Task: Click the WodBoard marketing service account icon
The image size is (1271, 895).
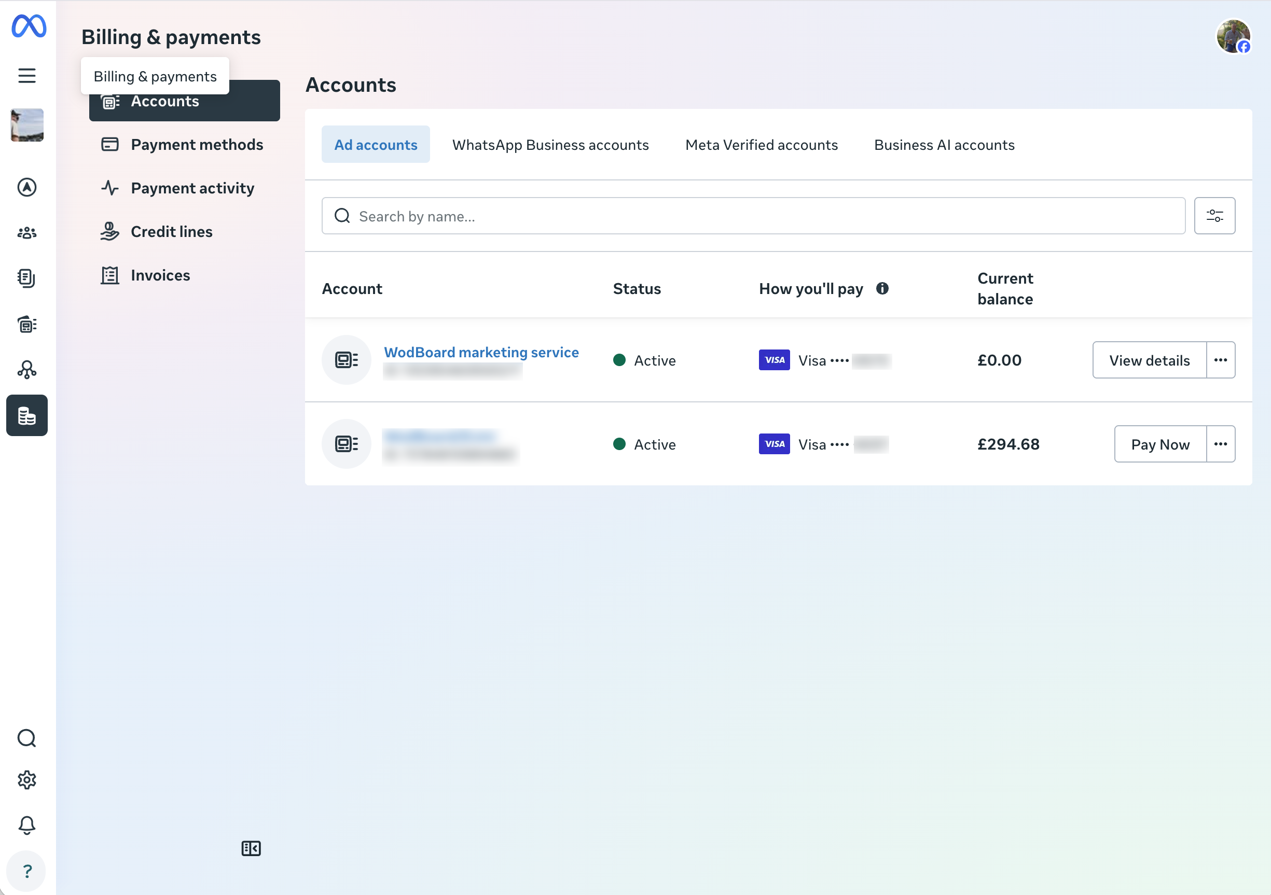Action: pyautogui.click(x=347, y=360)
